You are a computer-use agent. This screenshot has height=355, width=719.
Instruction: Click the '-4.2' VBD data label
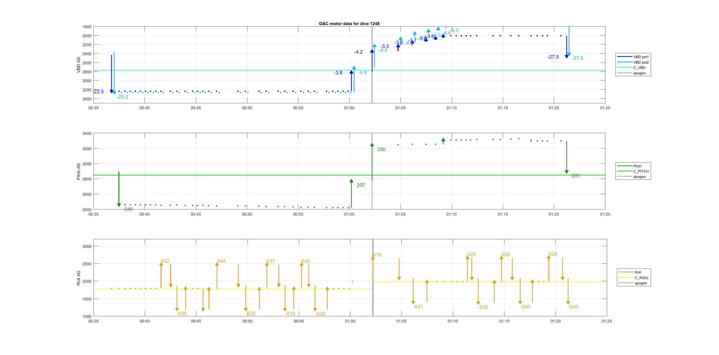[x=358, y=52]
